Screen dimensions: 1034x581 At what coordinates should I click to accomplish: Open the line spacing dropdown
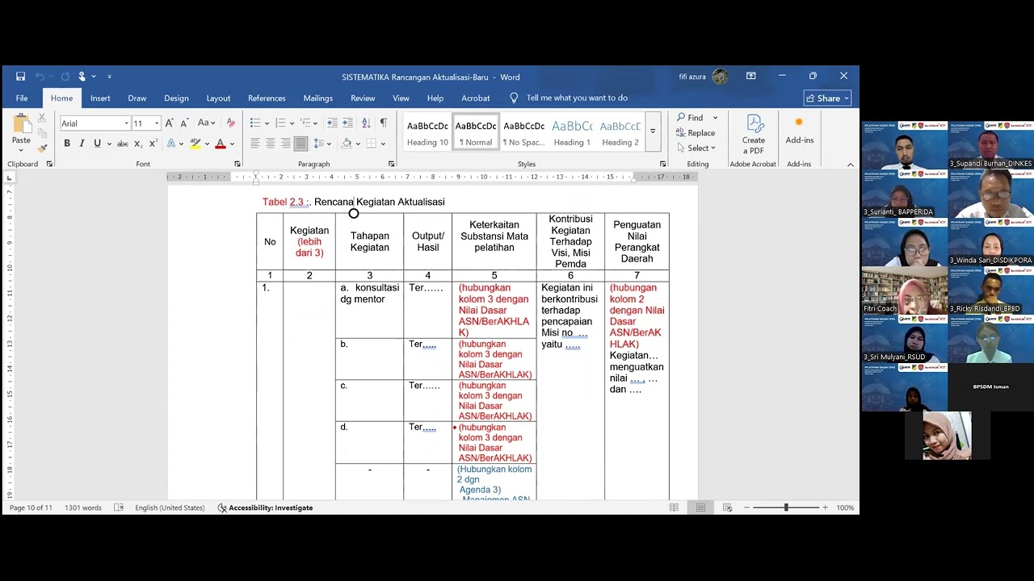[323, 144]
